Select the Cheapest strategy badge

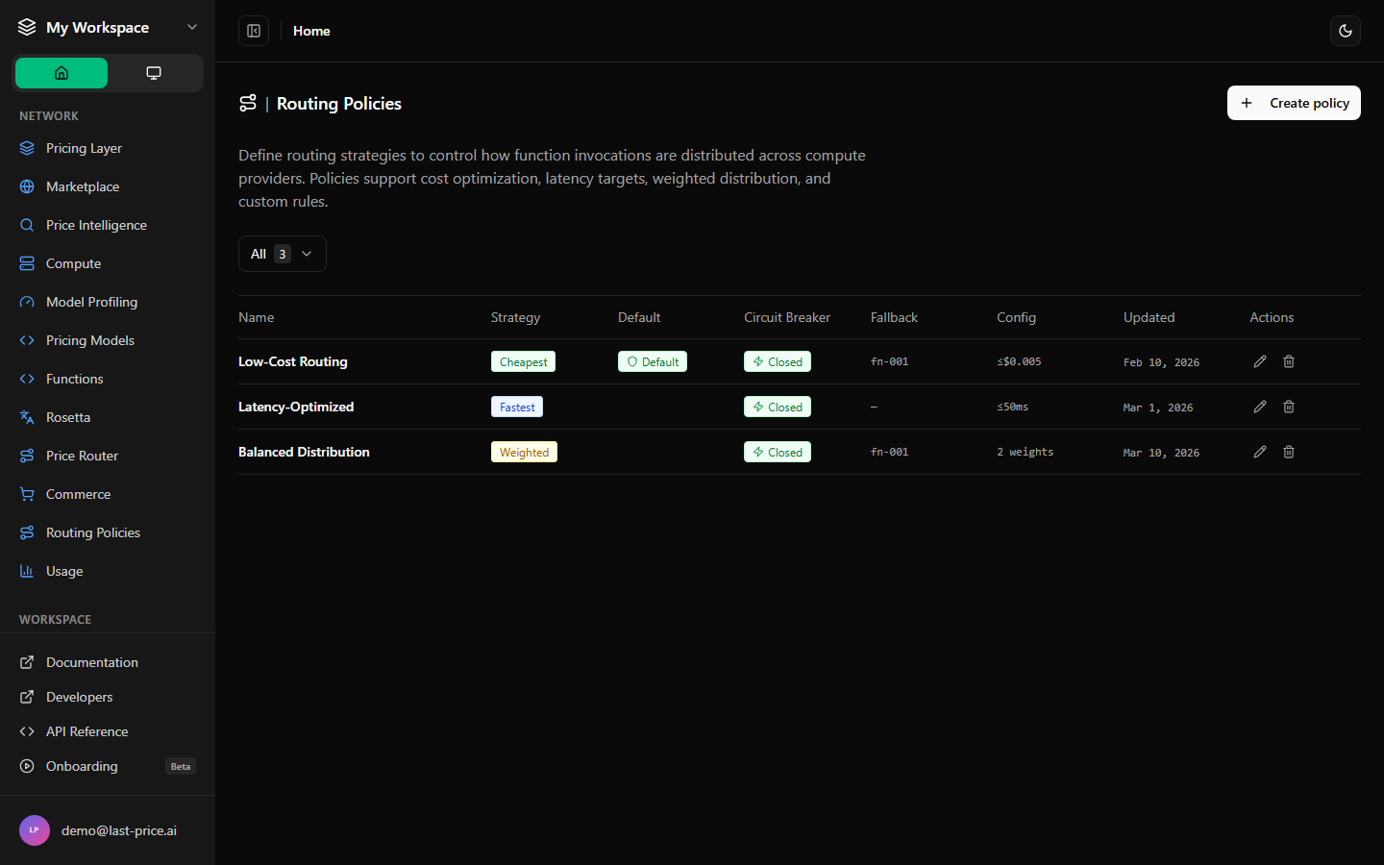coord(523,361)
